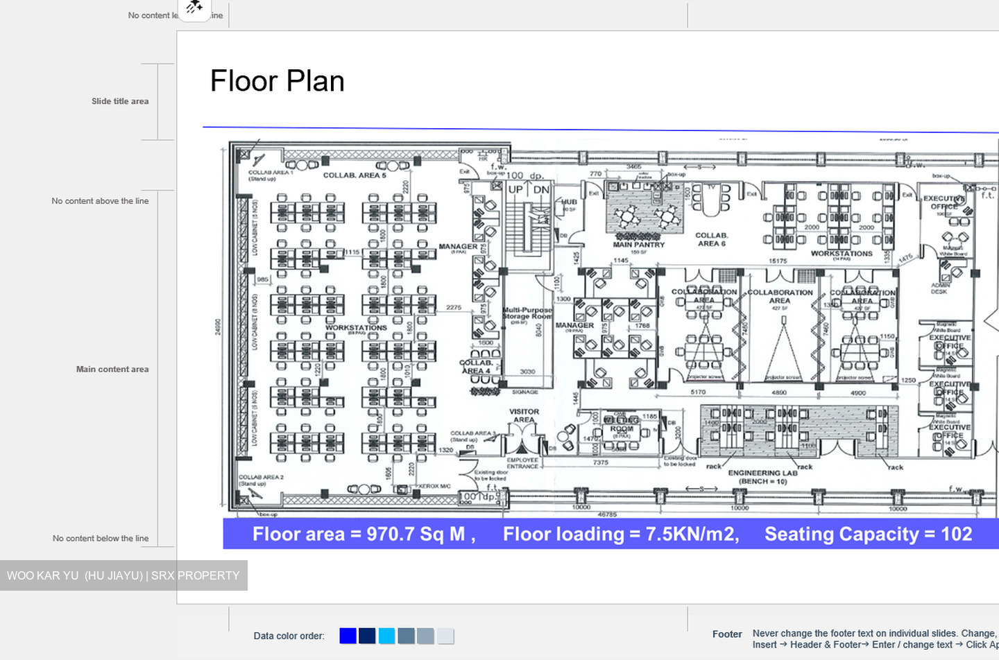Click the Floor loading 7.5KN/m2 text
Screen dimensions: 999x660
(x=621, y=534)
